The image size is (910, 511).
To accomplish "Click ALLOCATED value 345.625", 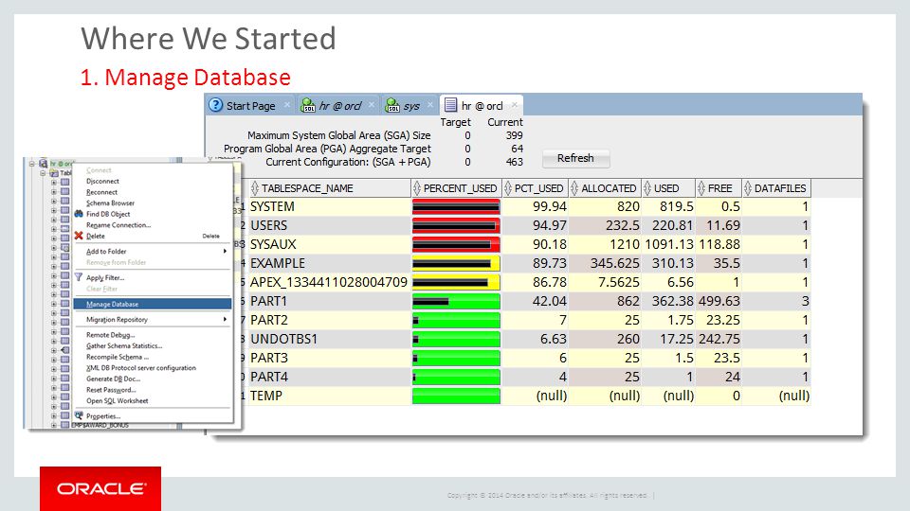I will tap(614, 264).
